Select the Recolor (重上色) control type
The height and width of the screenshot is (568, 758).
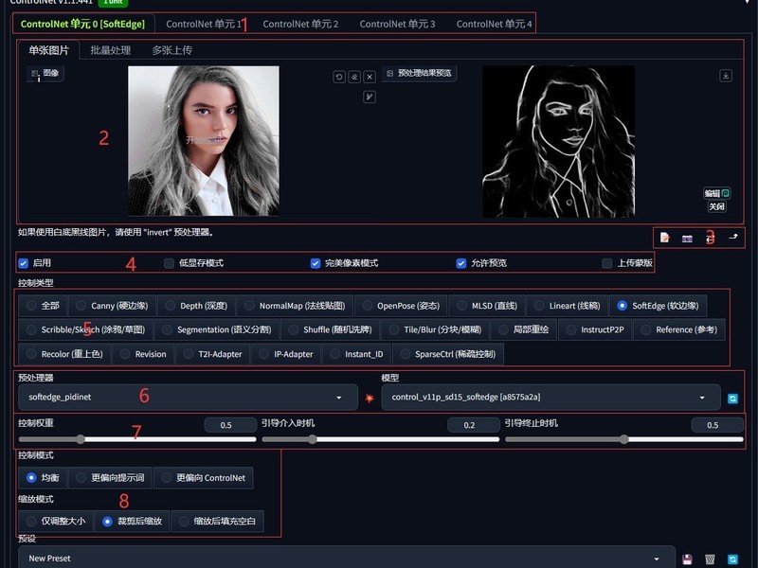click(x=64, y=354)
